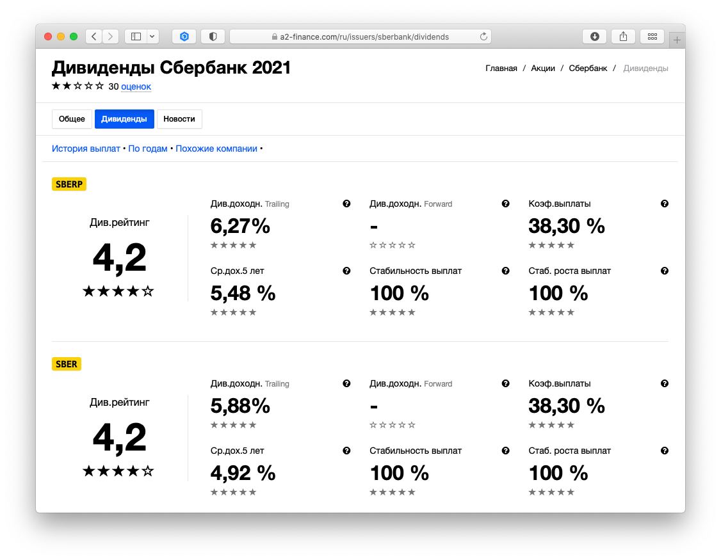Viewport: 721px width, 560px height.
Task: Click the SBERP 5,48 % five-year average
Action: click(x=243, y=293)
